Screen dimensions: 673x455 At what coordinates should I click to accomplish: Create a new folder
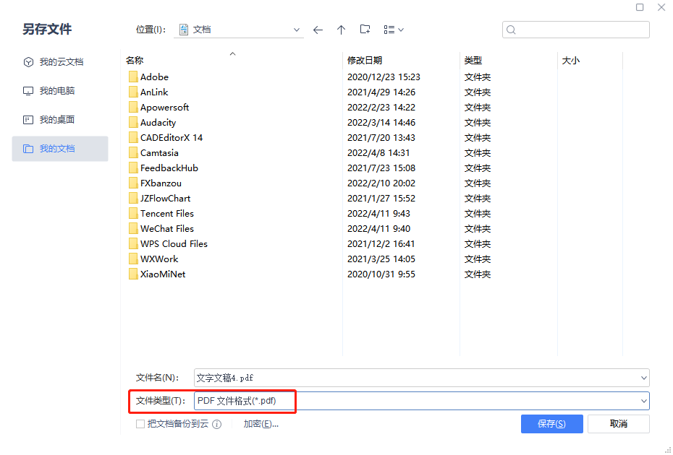365,29
